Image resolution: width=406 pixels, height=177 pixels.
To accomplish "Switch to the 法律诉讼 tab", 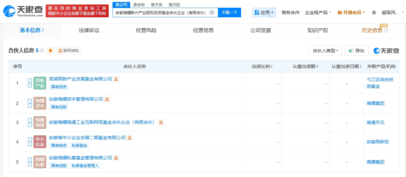I will click(89, 30).
